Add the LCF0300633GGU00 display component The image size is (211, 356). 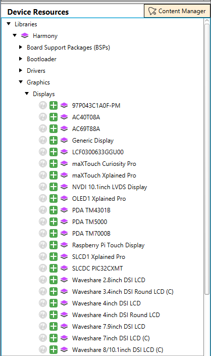click(54, 152)
